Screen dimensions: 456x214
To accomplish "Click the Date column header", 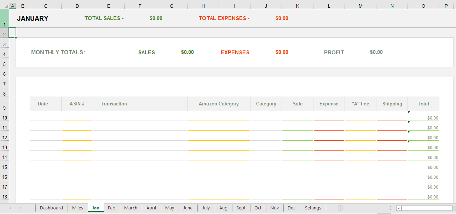I will [46, 104].
